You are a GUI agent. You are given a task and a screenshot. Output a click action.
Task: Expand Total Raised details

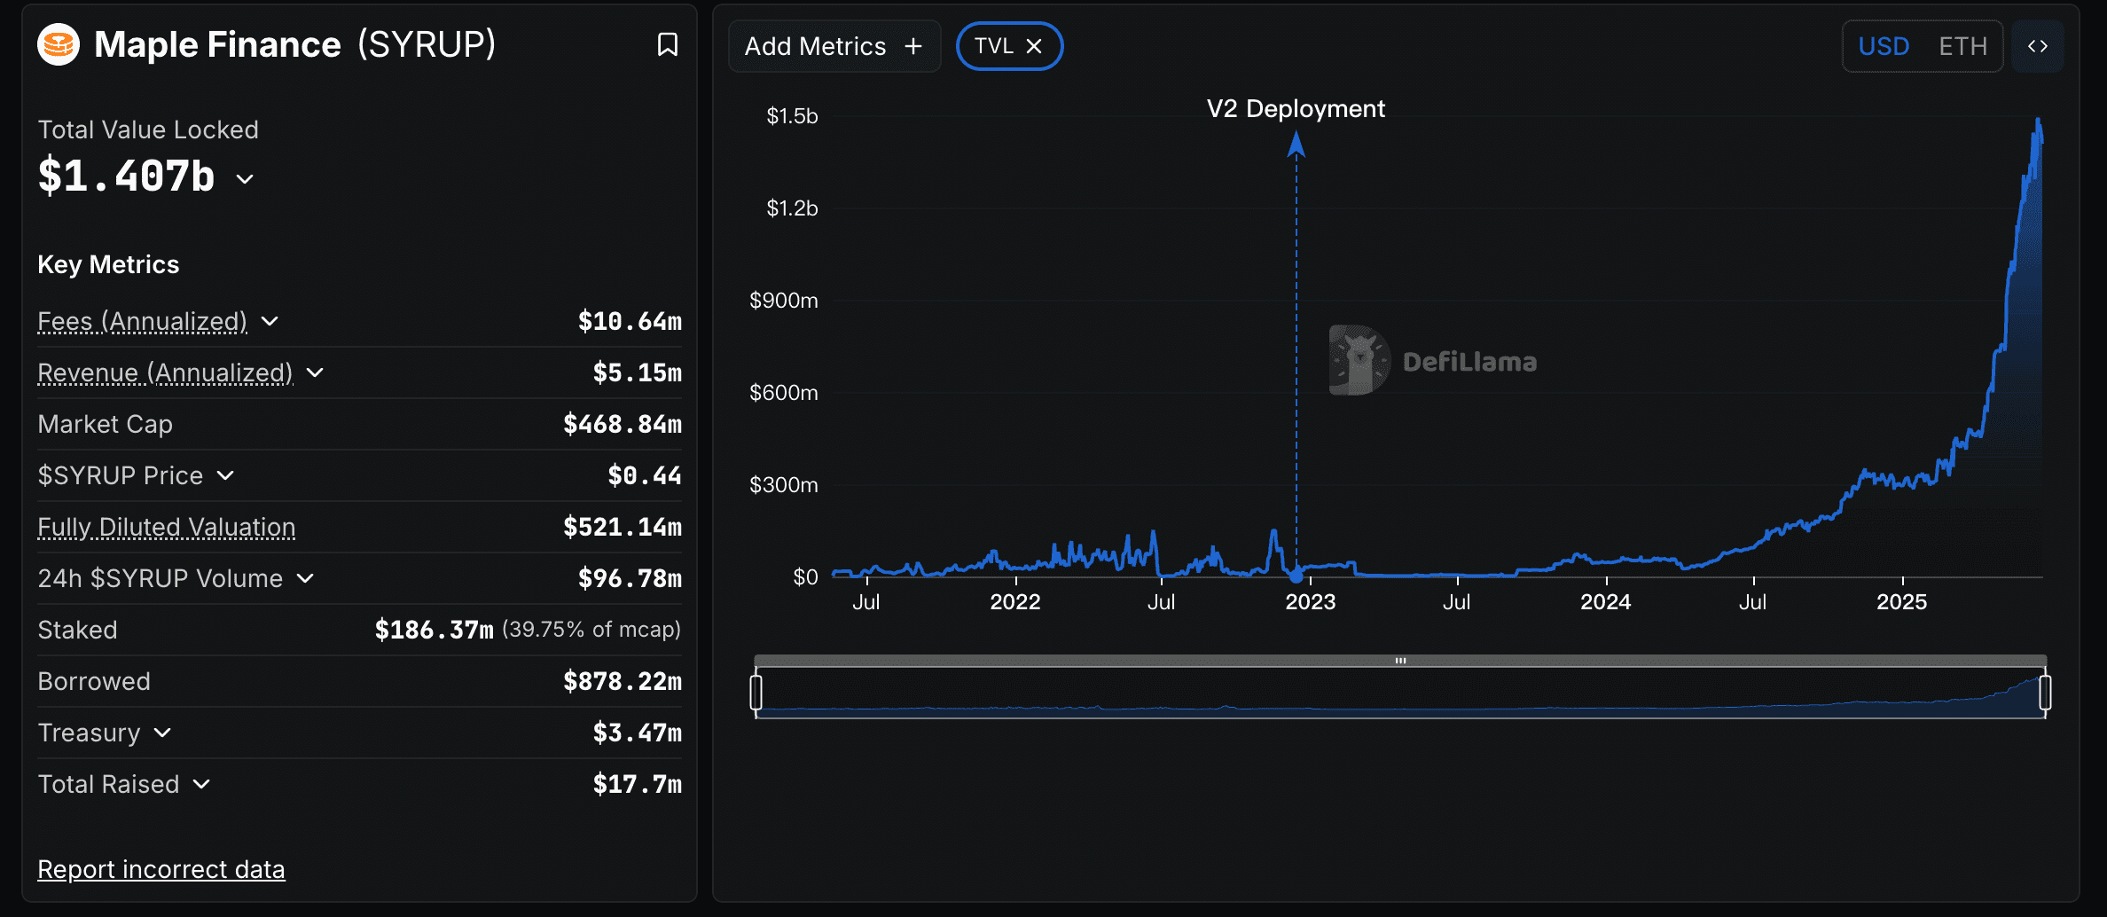[201, 784]
